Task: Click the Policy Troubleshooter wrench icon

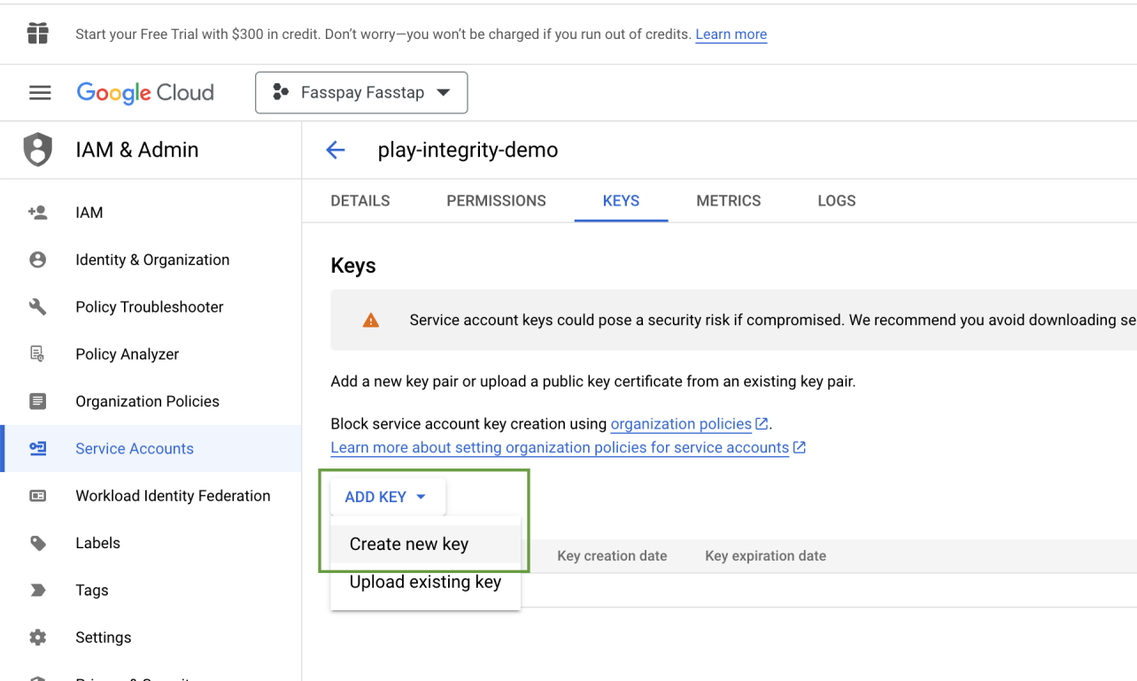Action: (x=37, y=307)
